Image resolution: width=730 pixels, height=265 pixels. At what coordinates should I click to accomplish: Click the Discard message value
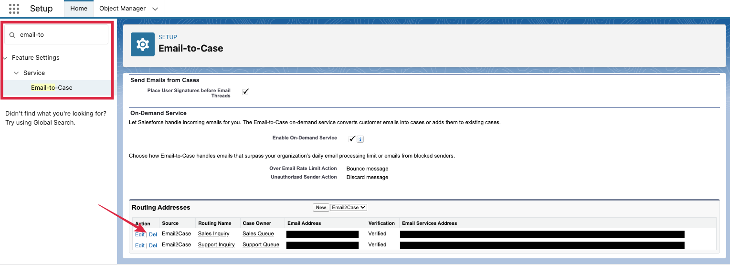tap(367, 177)
